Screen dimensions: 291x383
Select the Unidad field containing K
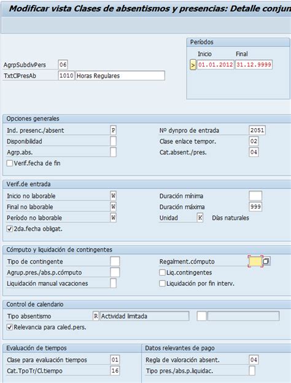click(x=200, y=217)
